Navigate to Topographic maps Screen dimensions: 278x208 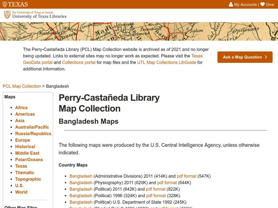[x=28, y=179]
